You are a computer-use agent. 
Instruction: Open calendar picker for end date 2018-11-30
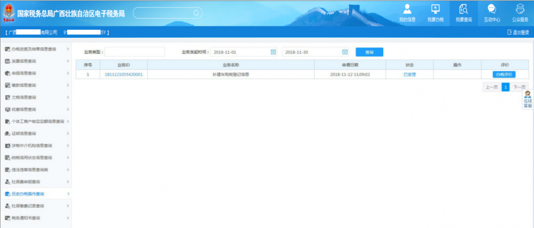pyautogui.click(x=344, y=52)
